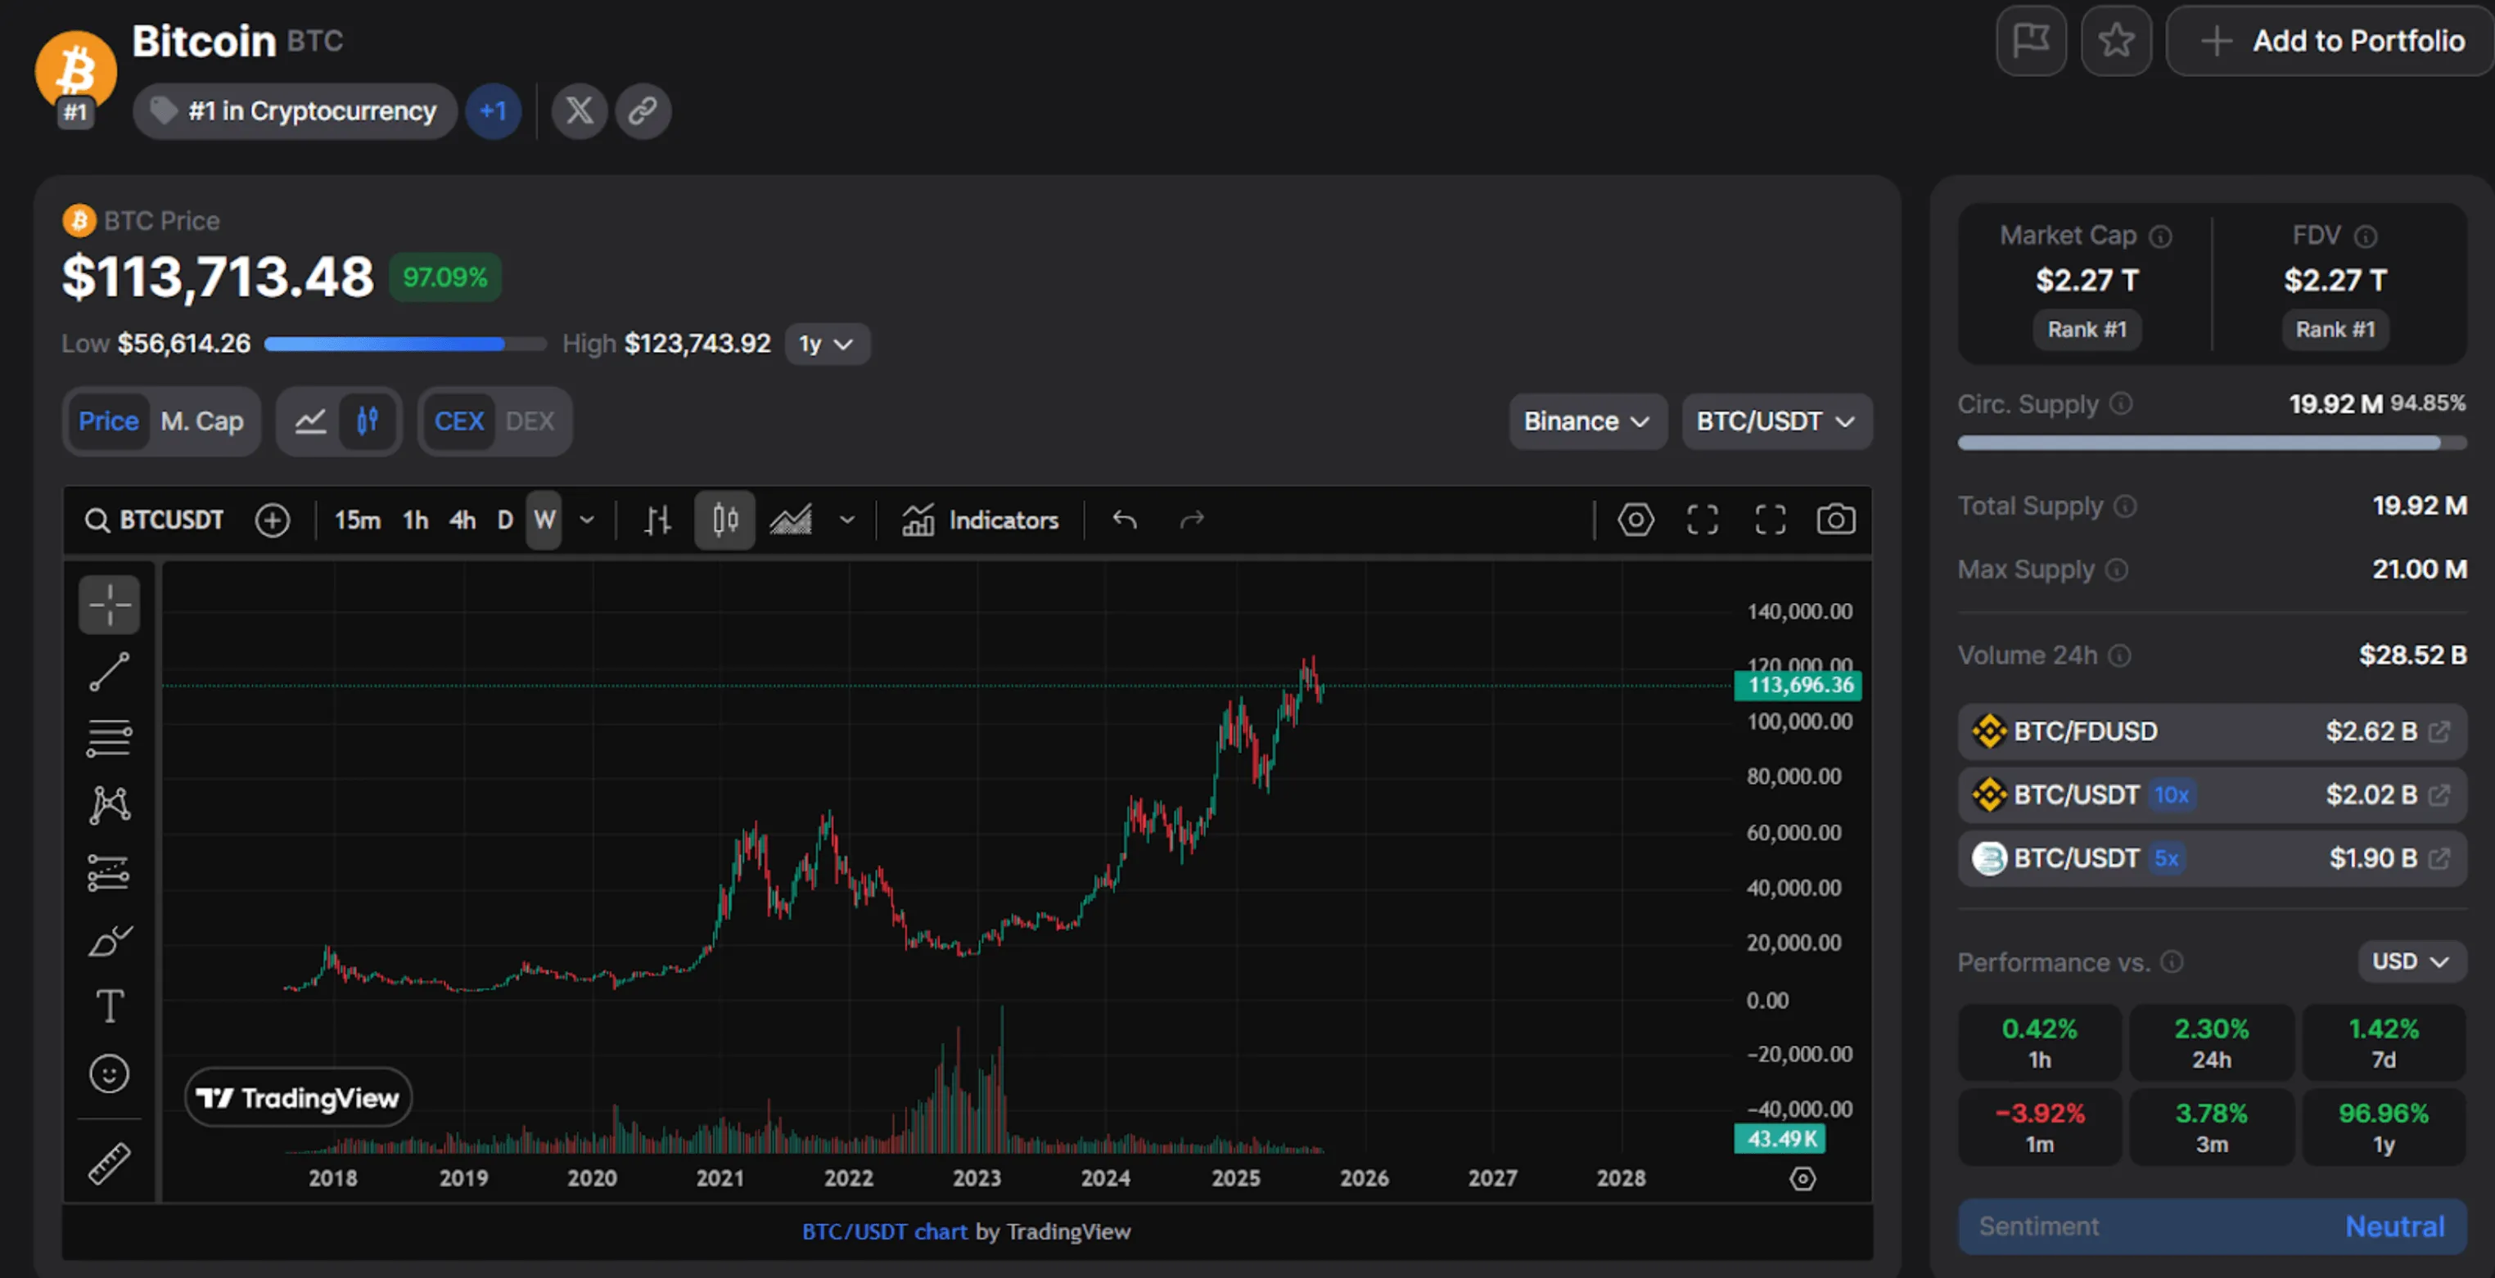Viewport: 2495px width, 1278px height.
Task: Click the ruler measure tool
Action: click(109, 1163)
